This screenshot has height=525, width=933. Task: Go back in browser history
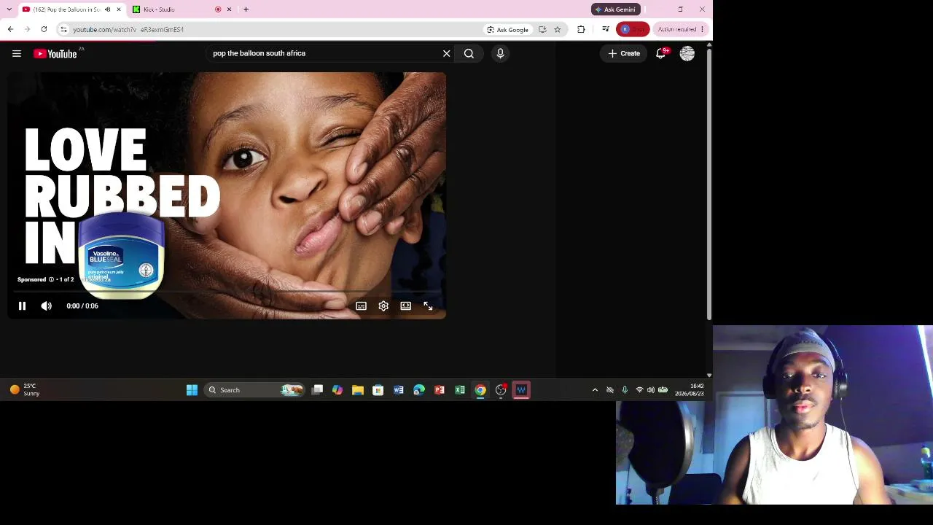tap(10, 29)
